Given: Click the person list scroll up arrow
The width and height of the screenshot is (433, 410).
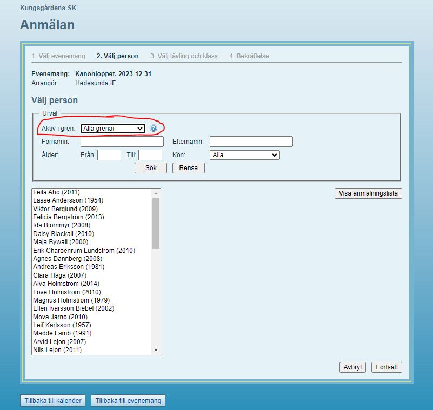Looking at the screenshot, I should 156,193.
